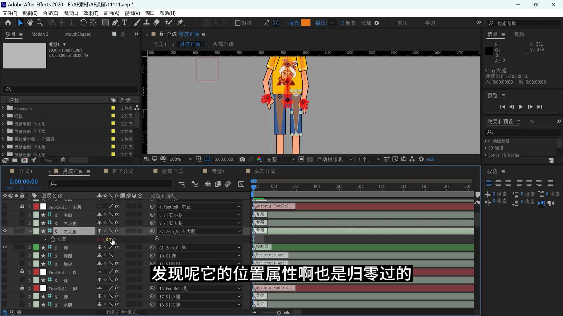Open the viewer zoom 100% dropdown
This screenshot has width=563, height=316.
tap(181, 159)
